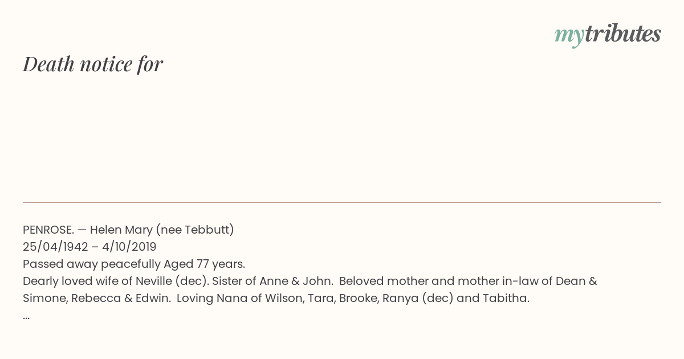Click the birth date 25/04/1942
The height and width of the screenshot is (359, 684).
pyautogui.click(x=55, y=247)
